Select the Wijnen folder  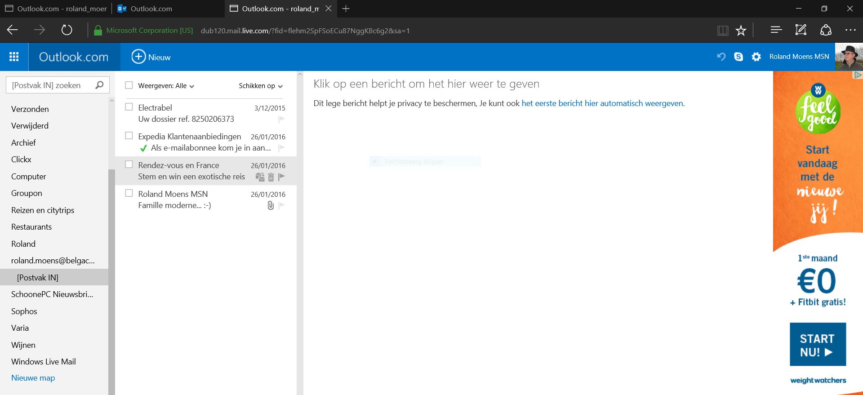23,345
